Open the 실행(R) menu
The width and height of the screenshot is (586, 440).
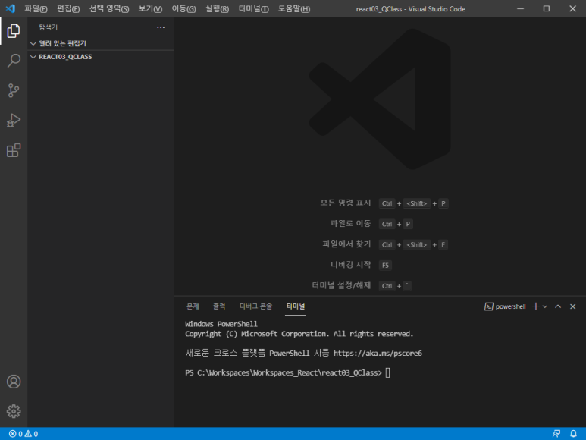point(217,8)
